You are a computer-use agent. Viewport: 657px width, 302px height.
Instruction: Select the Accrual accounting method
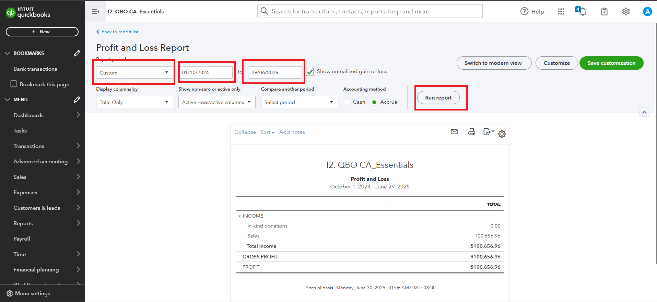(x=374, y=102)
